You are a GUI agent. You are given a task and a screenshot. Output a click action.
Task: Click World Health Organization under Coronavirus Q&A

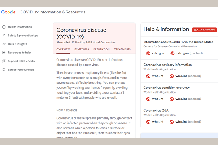click(x=160, y=115)
